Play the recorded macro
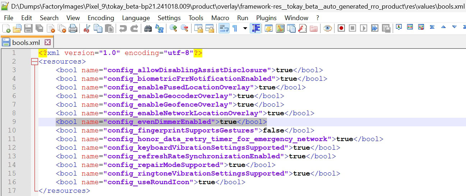This screenshot has width=466, height=196. (364, 28)
